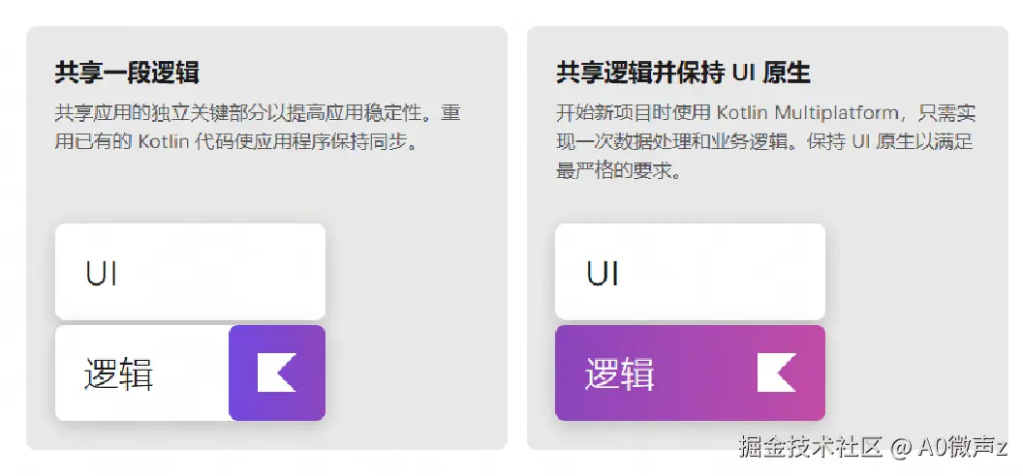Click the Kotlin logo in left card
1023x476 pixels.
coord(277,372)
